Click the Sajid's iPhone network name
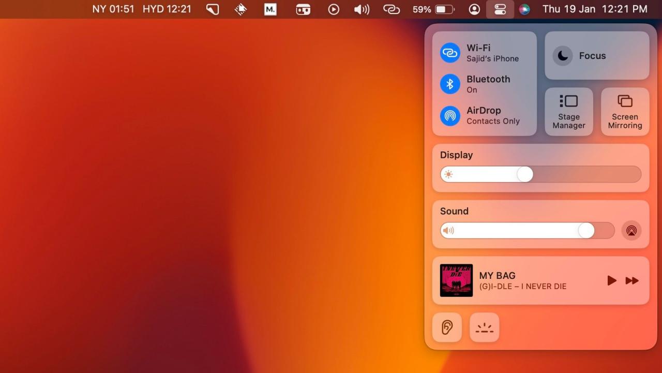662x373 pixels. pyautogui.click(x=492, y=59)
